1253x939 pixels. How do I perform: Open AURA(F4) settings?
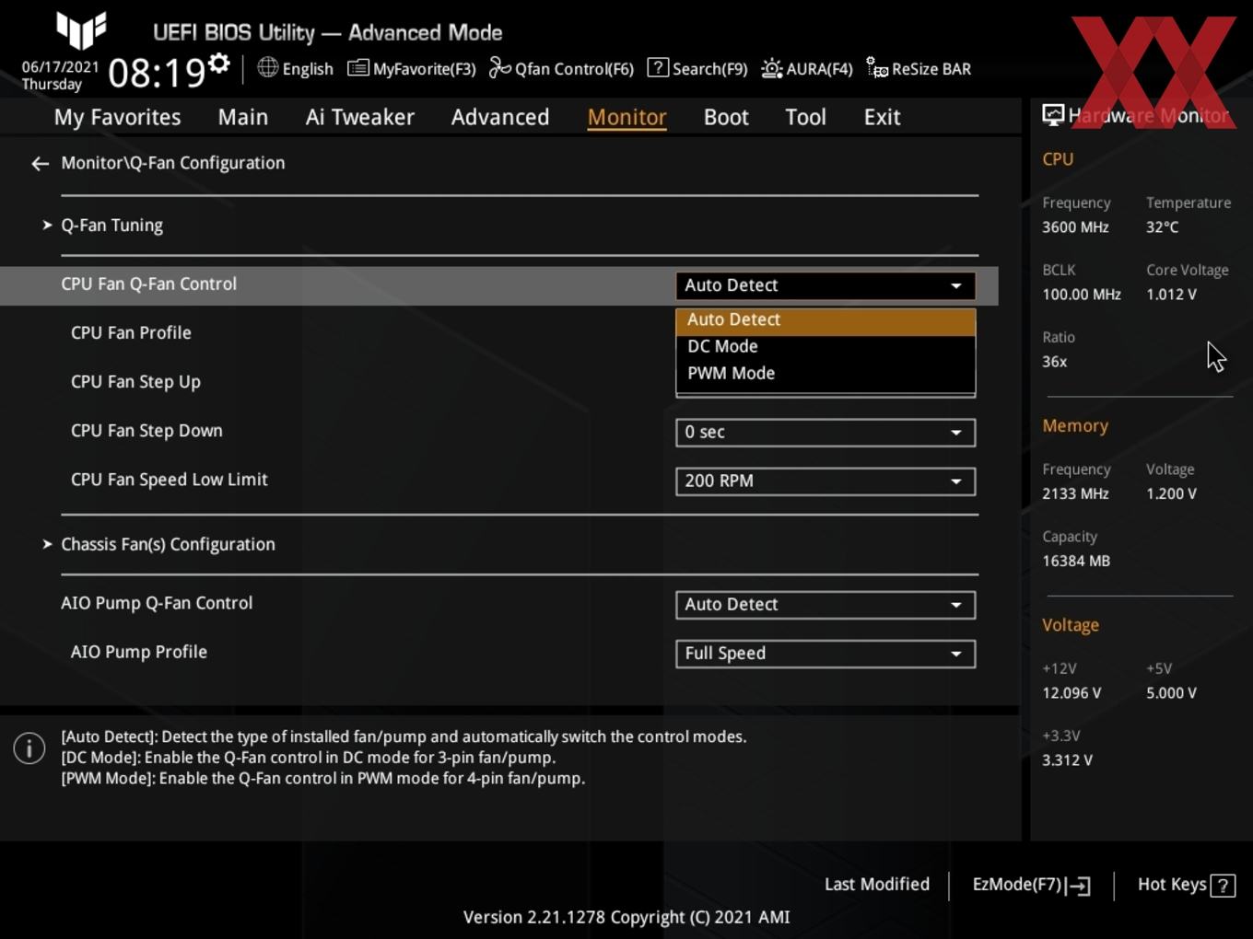[x=807, y=68]
